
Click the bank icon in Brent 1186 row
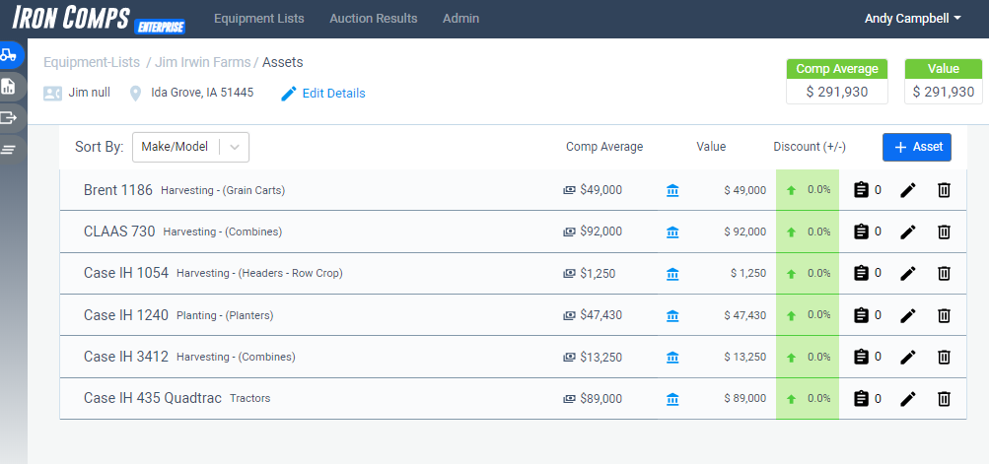(x=672, y=190)
